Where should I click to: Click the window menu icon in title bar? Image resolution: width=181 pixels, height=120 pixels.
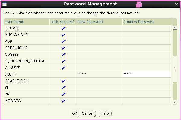[5, 4]
